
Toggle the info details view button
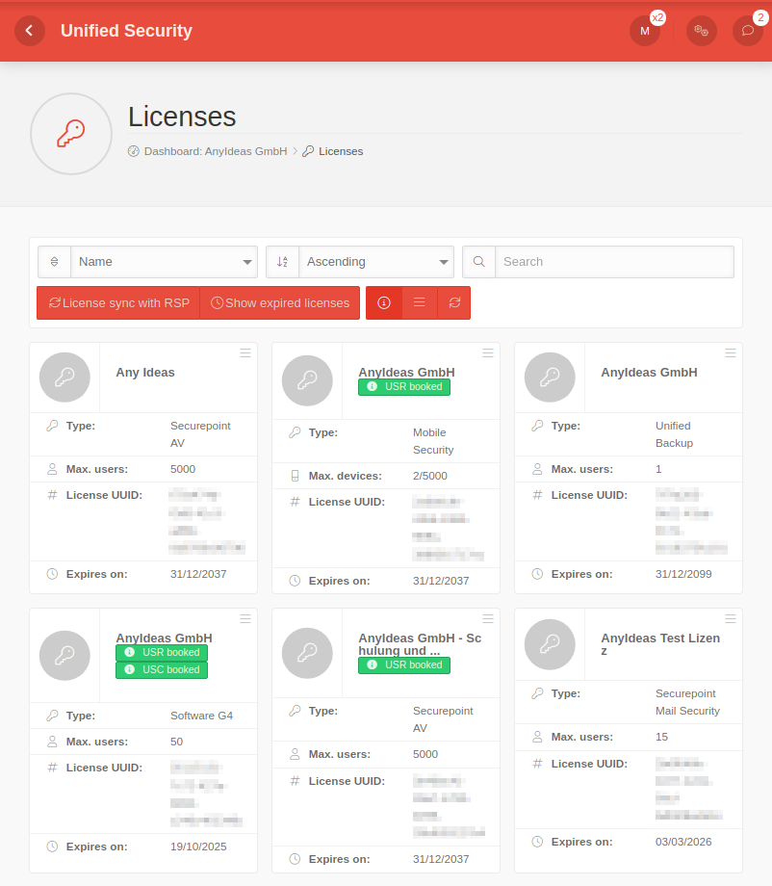pos(384,302)
